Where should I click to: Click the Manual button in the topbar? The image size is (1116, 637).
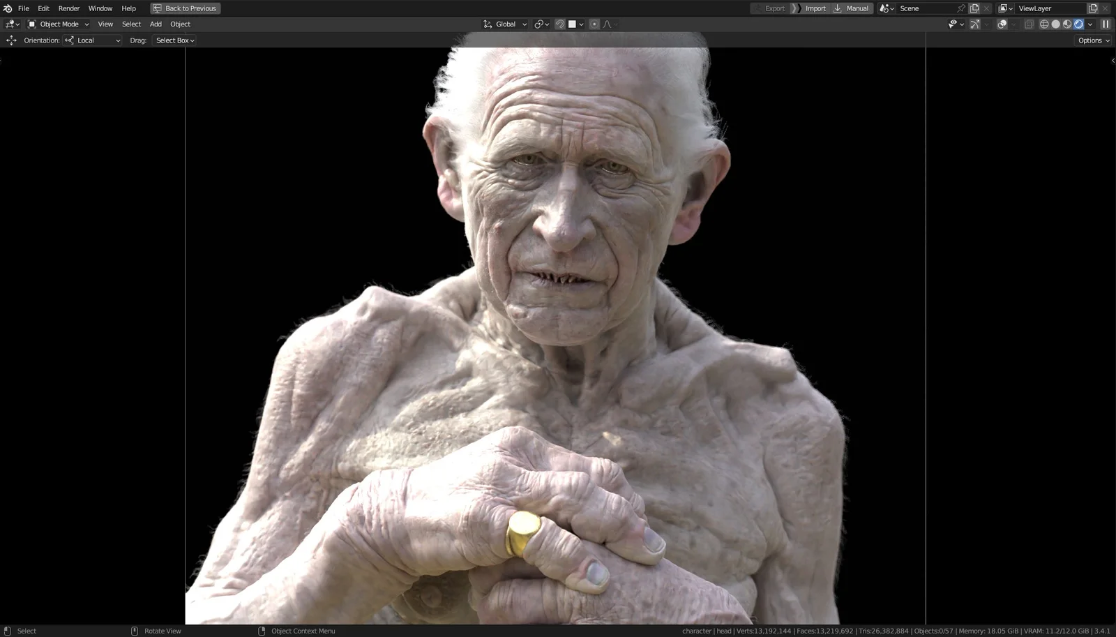(856, 8)
